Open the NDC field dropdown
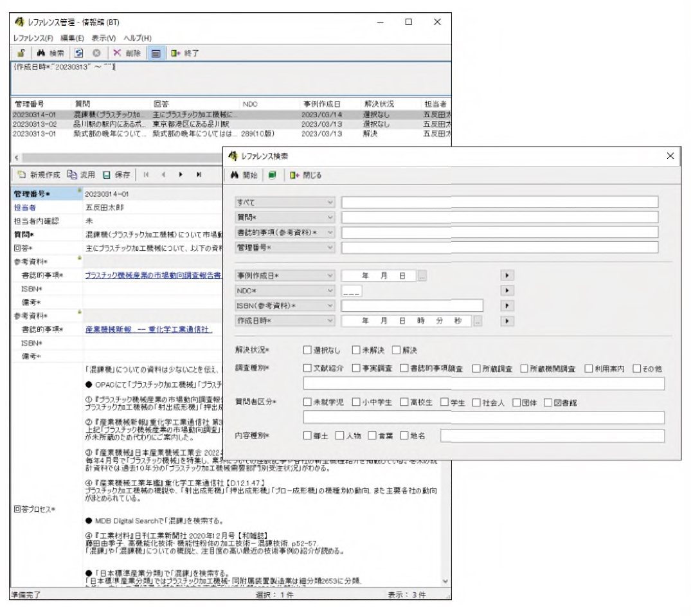 [330, 291]
